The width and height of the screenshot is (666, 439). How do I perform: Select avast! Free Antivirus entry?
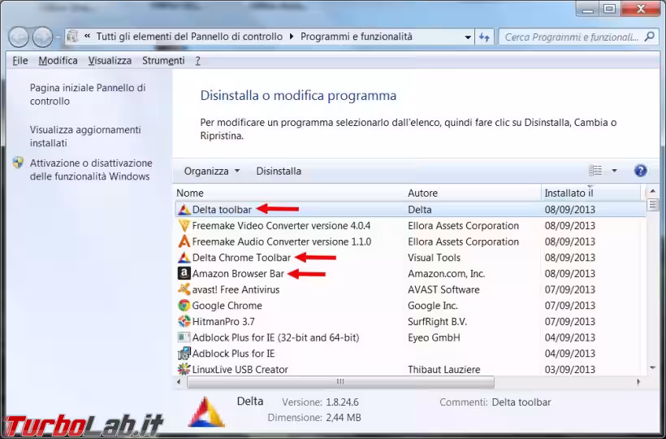tap(236, 290)
